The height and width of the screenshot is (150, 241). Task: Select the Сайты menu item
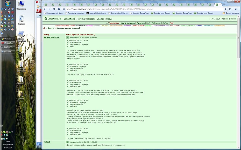tap(165, 23)
